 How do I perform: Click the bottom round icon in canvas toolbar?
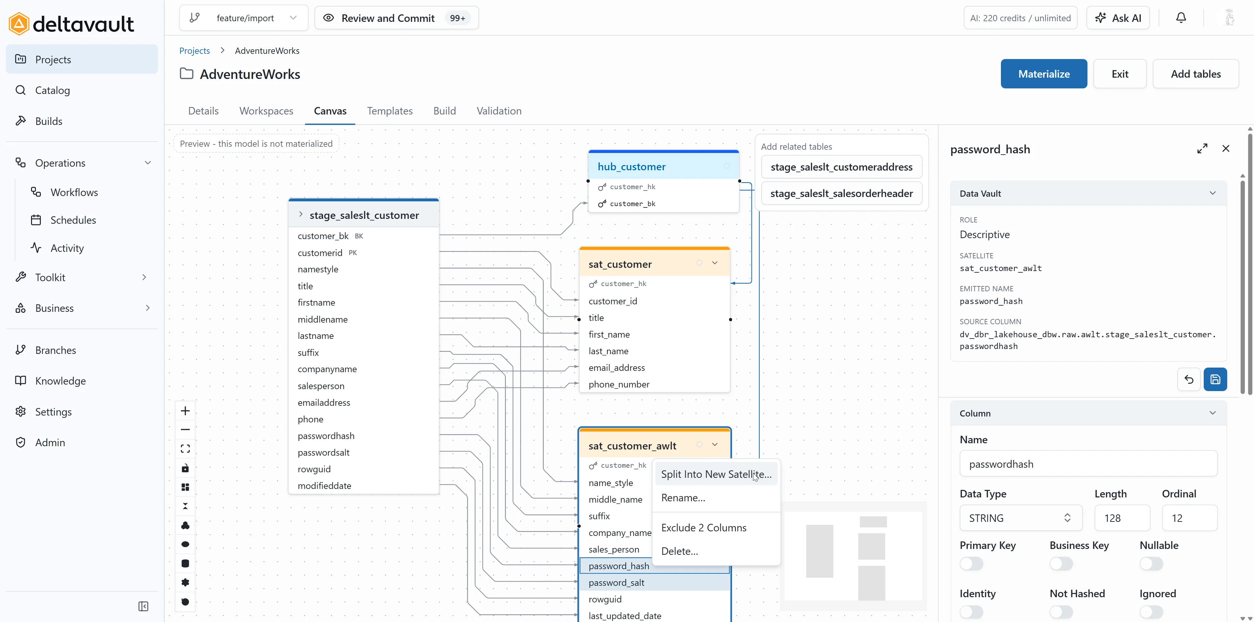point(185,601)
